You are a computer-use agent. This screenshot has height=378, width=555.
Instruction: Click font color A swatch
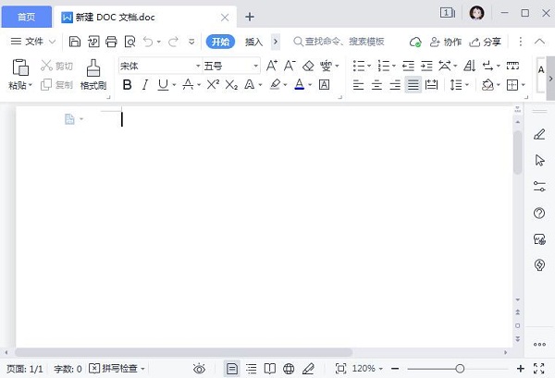300,84
